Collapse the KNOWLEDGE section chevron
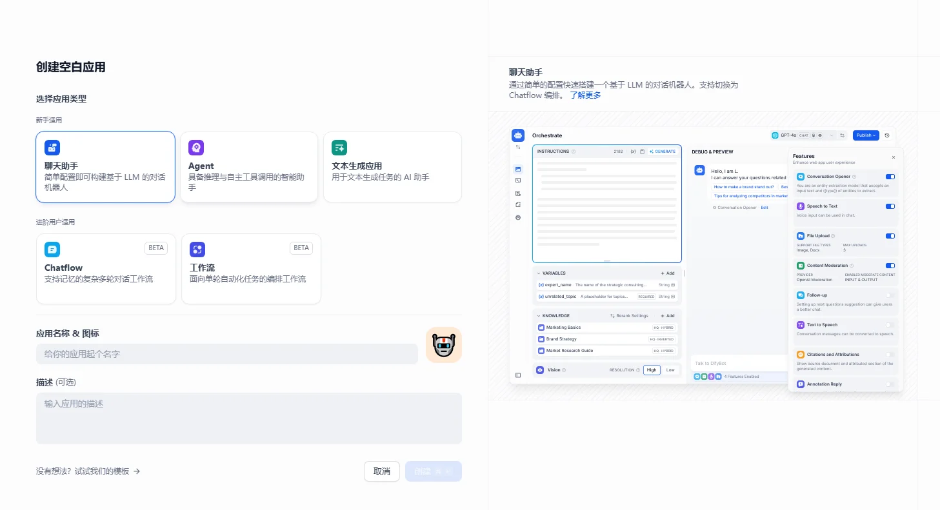Viewport: 940px width, 510px height. [x=539, y=316]
